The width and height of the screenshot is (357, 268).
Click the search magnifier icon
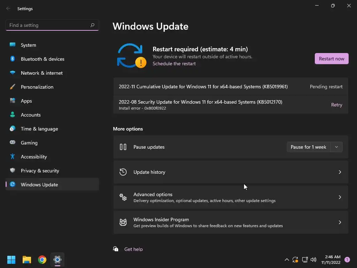92,25
